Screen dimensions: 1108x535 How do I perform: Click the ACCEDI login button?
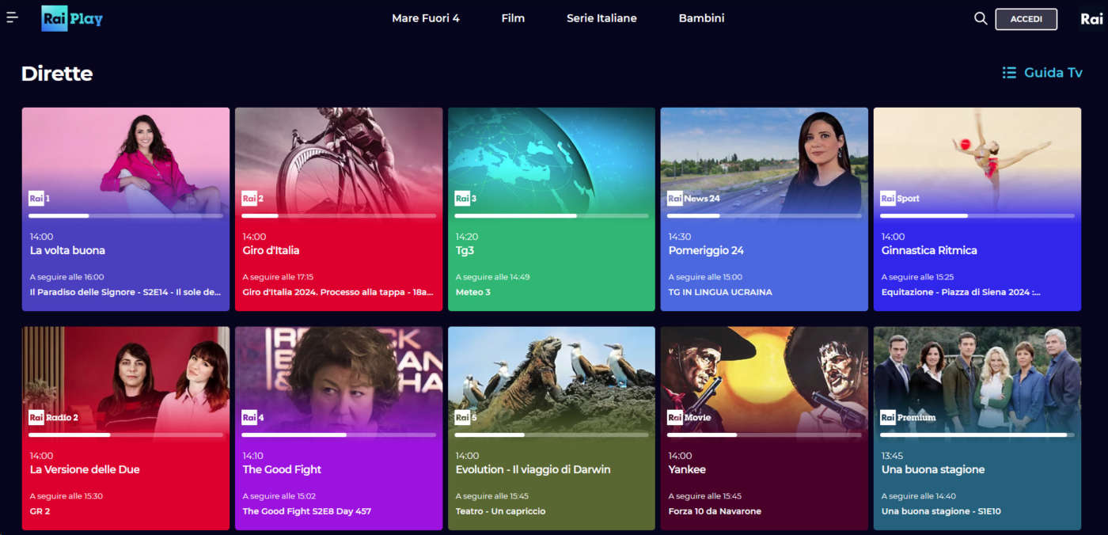click(x=1026, y=19)
